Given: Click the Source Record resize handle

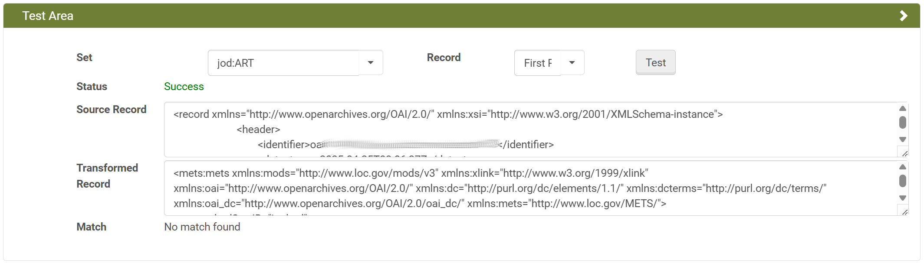Looking at the screenshot, I should click(x=905, y=154).
